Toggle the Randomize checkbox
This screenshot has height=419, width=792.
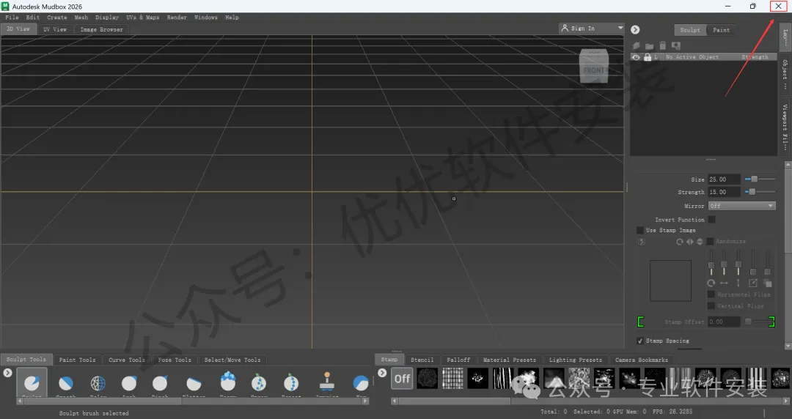(x=710, y=241)
